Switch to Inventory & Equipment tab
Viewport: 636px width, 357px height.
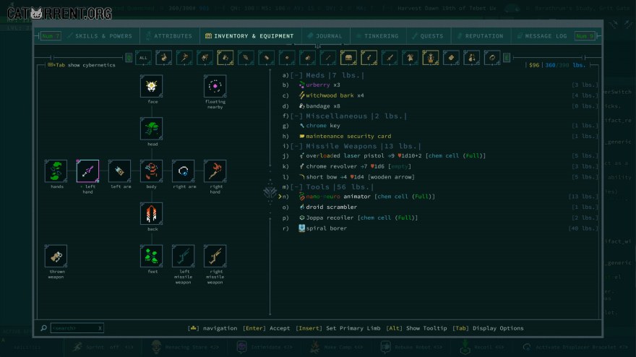tap(250, 36)
